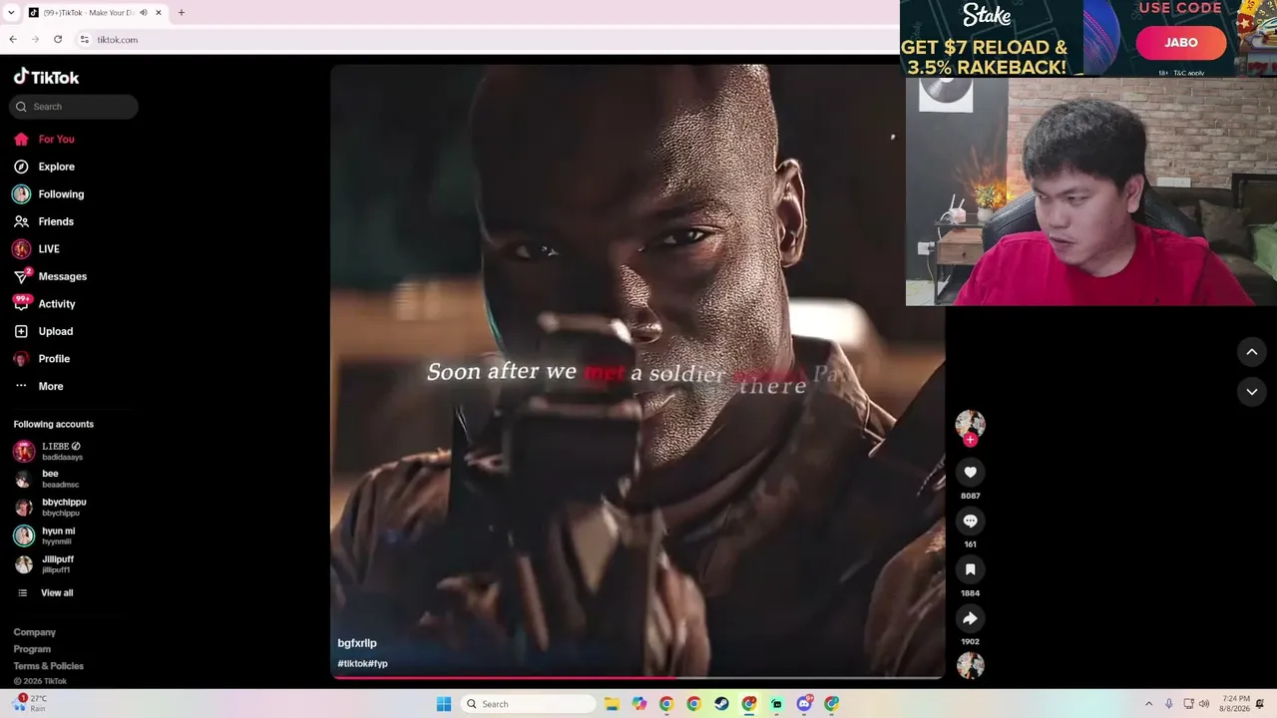Open the Explore page

[x=44, y=167]
